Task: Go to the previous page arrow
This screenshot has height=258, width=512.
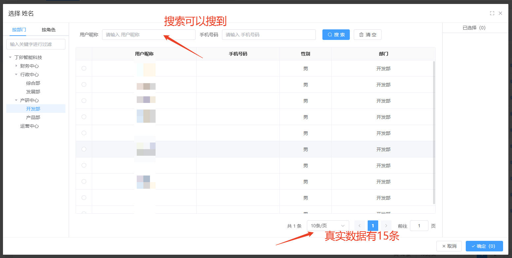Action: (360, 226)
